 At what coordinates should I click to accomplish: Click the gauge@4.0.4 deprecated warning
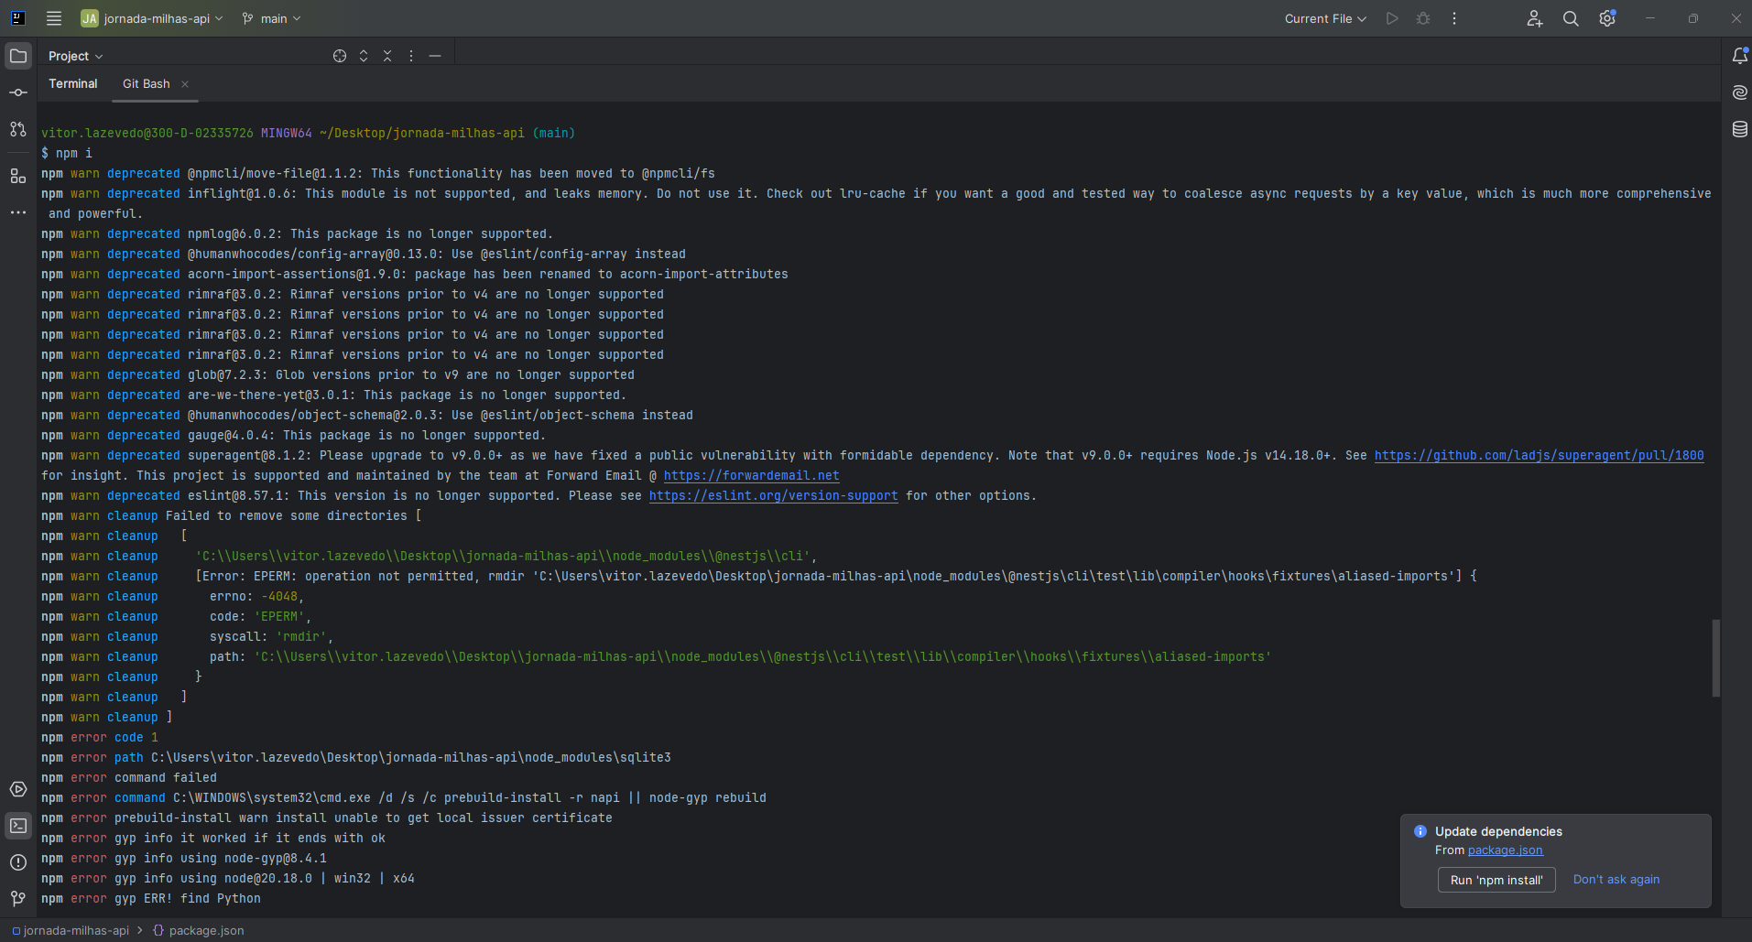(x=294, y=435)
